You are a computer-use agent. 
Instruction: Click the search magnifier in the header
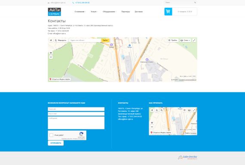(x=195, y=3)
